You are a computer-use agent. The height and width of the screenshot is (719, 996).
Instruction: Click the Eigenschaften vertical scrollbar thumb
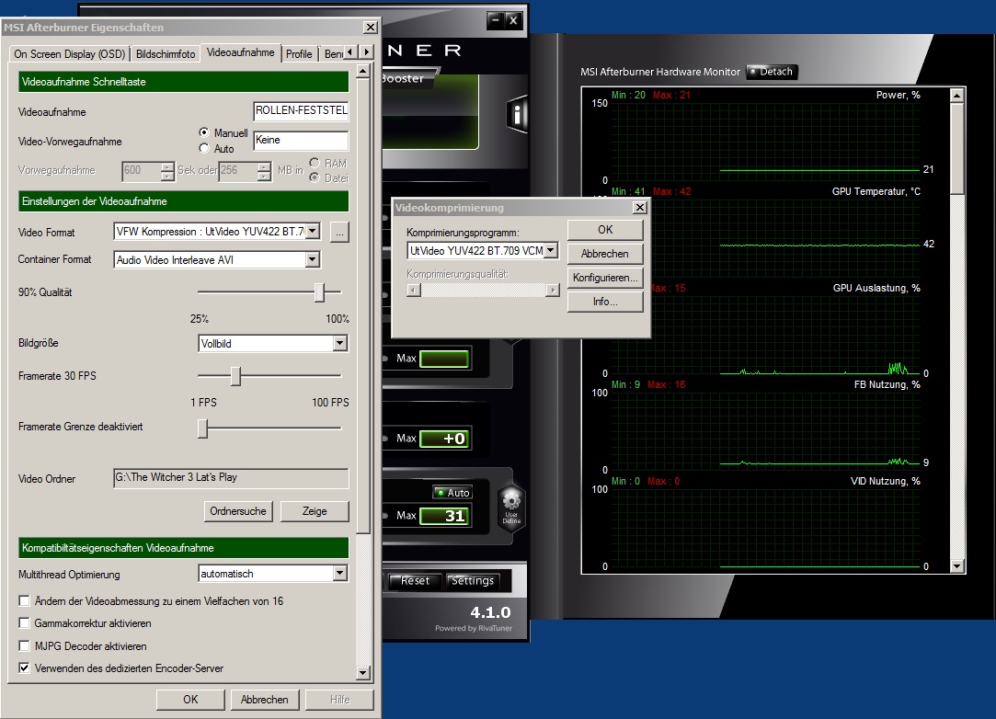point(363,306)
